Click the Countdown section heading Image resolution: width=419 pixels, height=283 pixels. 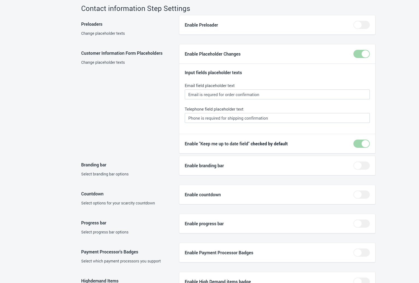[92, 194]
